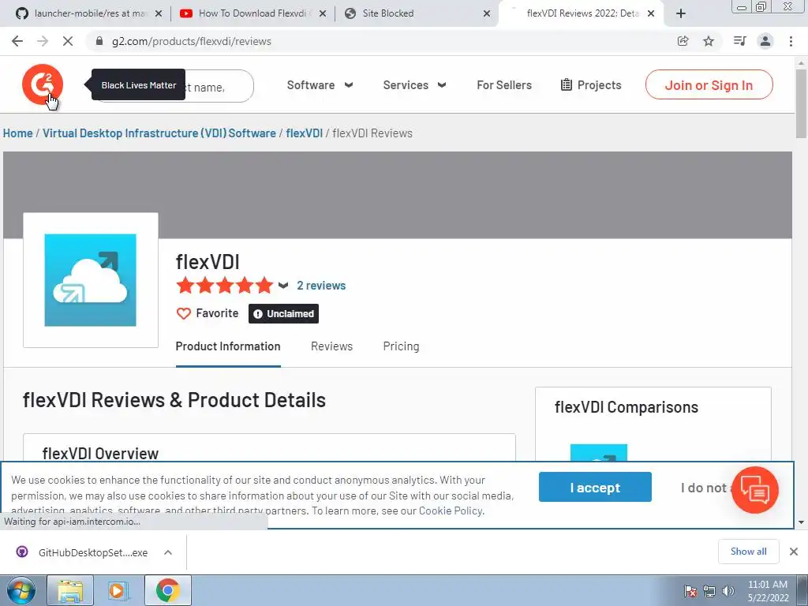Click the five-star rating display
This screenshot has width=808, height=606.
pyautogui.click(x=225, y=285)
